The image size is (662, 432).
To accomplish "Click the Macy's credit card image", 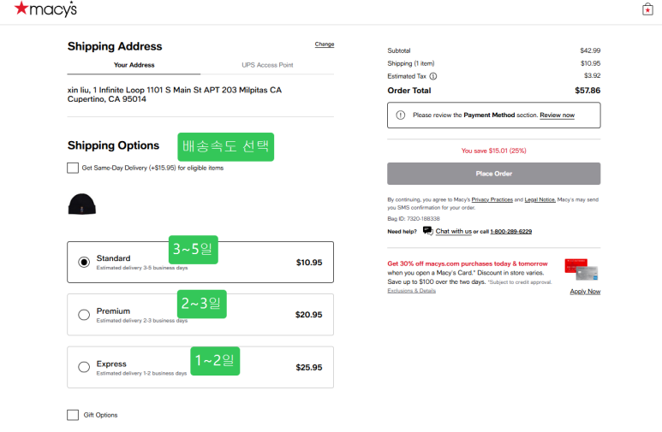I will click(x=581, y=269).
